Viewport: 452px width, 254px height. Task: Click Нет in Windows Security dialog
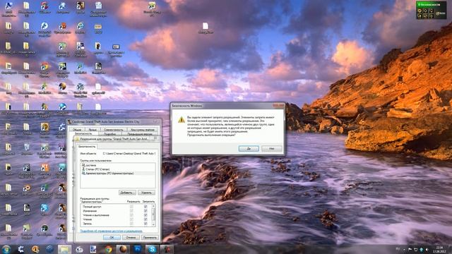[x=271, y=149]
